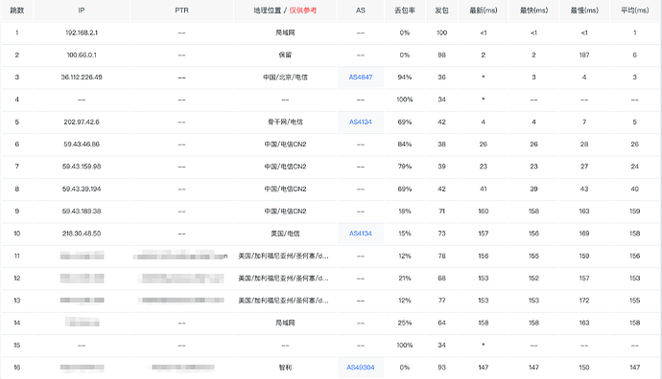
Task: Click the 79% packet loss value
Action: point(405,167)
